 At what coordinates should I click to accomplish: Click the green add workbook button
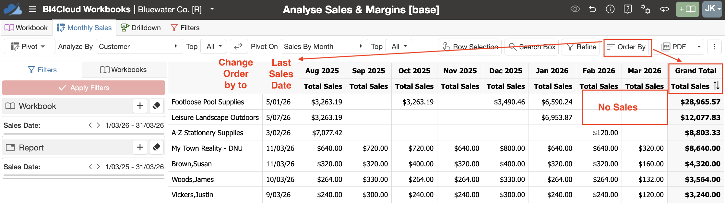pyautogui.click(x=687, y=9)
